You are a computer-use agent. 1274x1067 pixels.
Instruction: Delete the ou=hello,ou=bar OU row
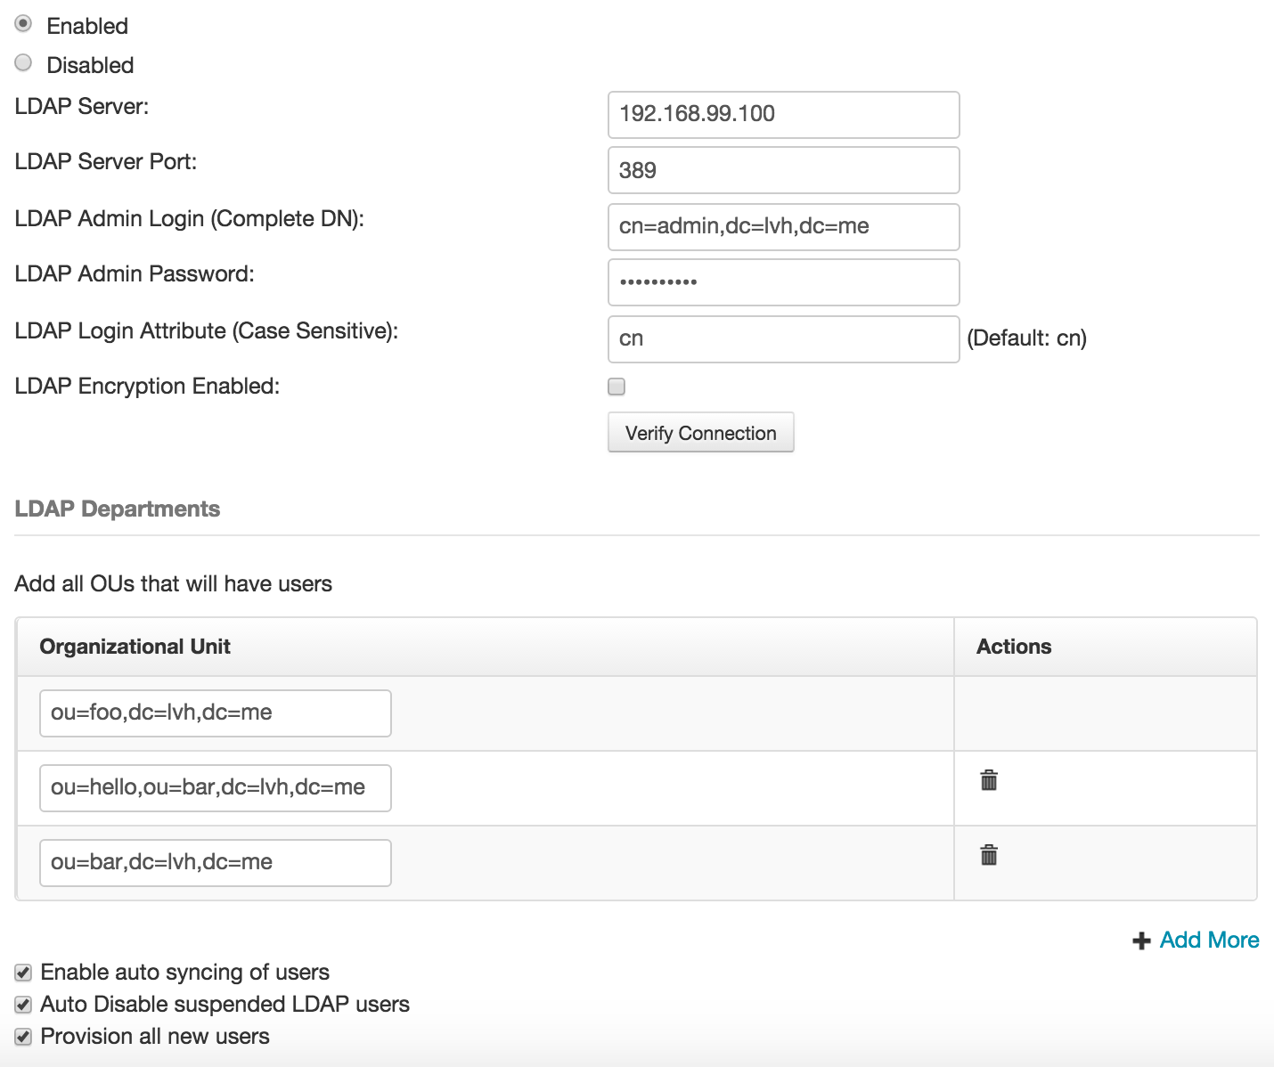pyautogui.click(x=988, y=779)
